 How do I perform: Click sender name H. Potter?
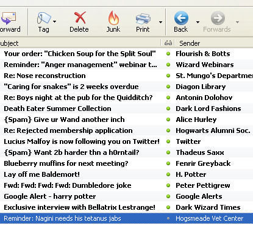click(x=191, y=174)
